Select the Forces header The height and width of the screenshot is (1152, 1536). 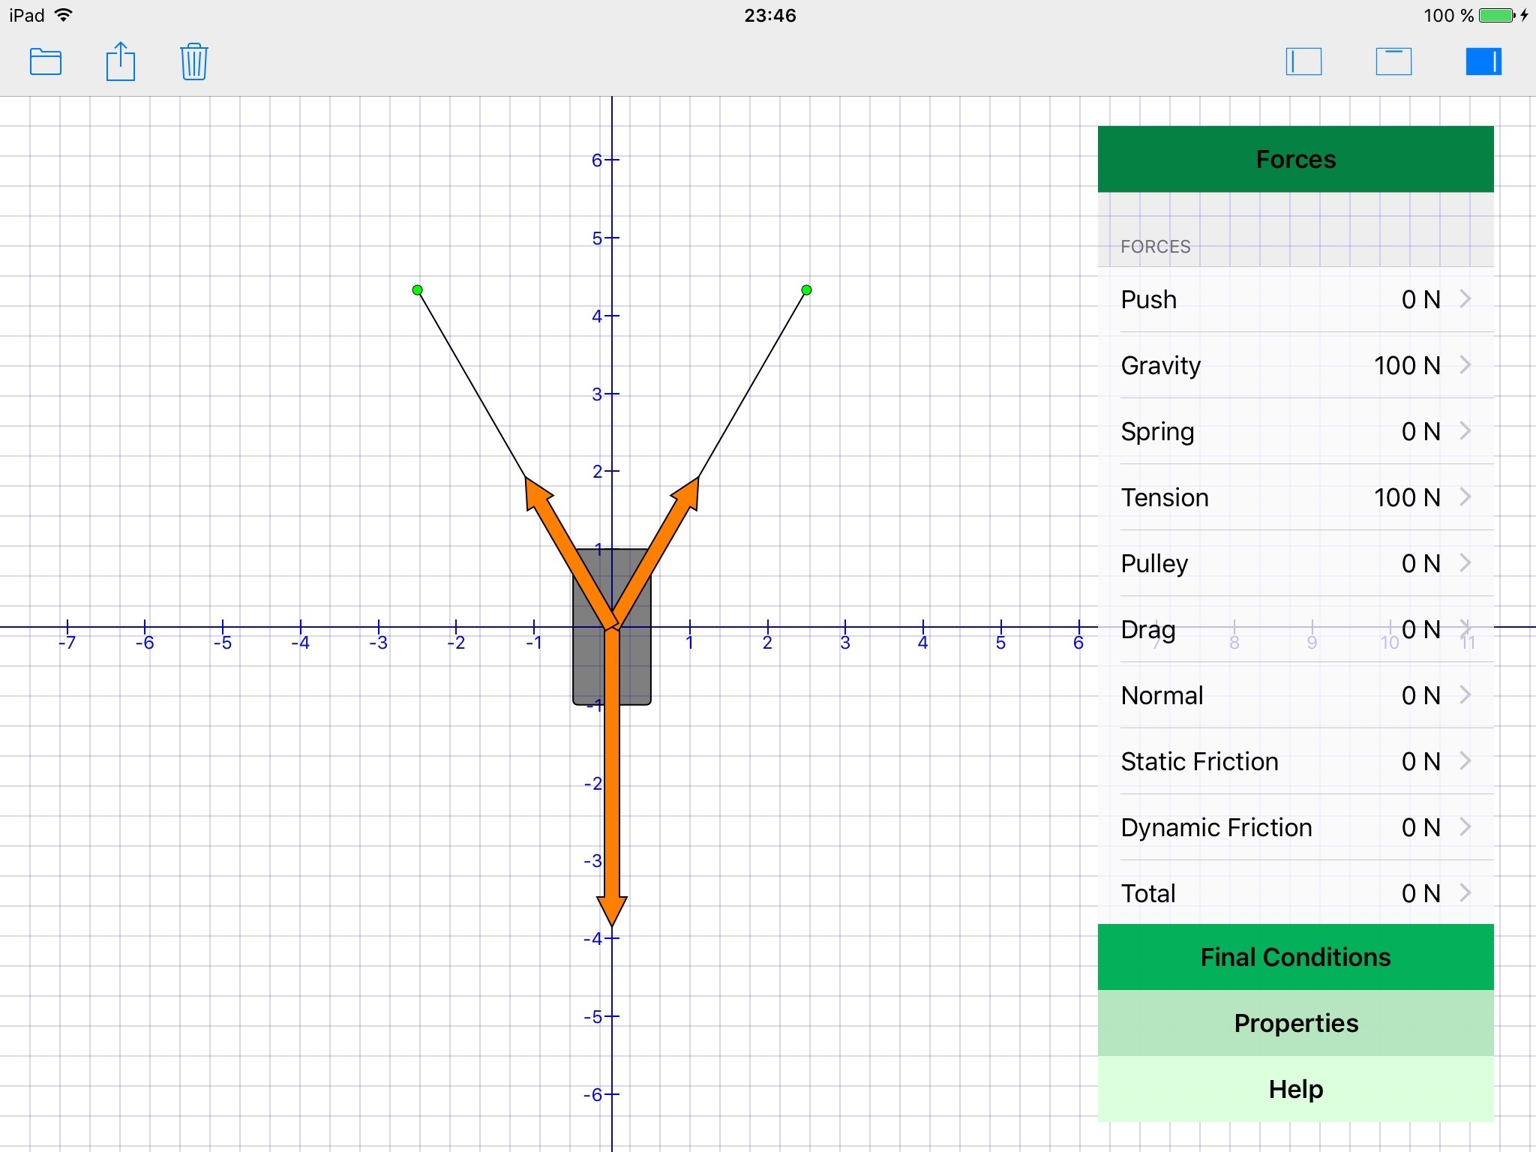coord(1295,159)
